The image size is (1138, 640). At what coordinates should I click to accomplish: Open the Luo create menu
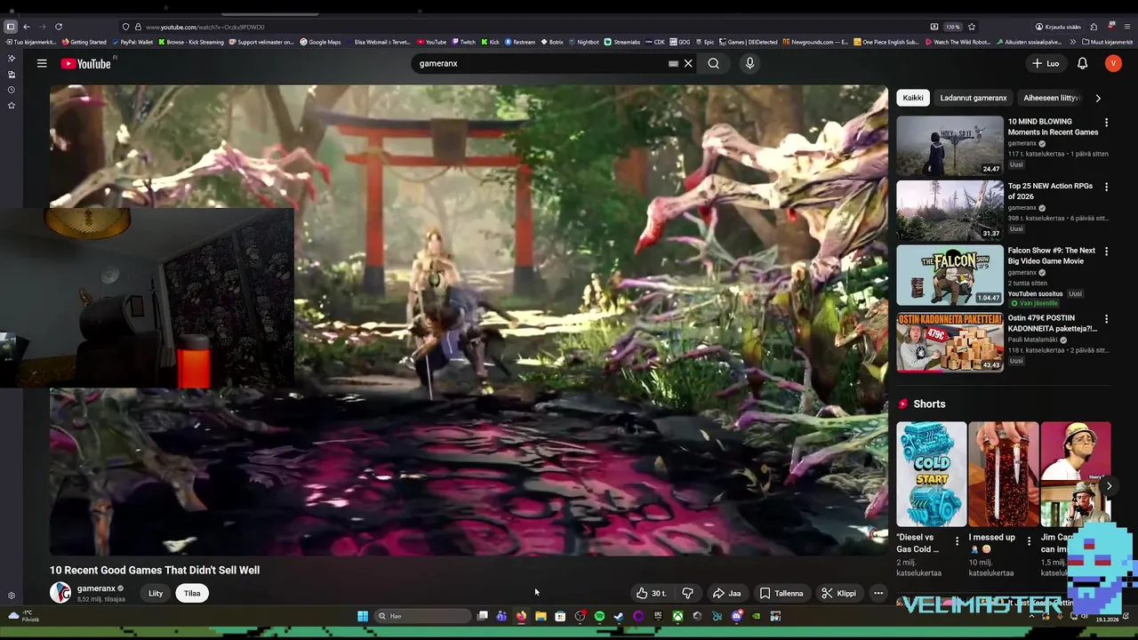pyautogui.click(x=1046, y=63)
